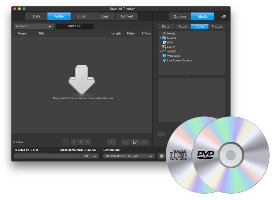Viewport: 278px width, 200px height.
Task: Click the '0 Bytes on 1 disc' text
Action: [x=27, y=150]
